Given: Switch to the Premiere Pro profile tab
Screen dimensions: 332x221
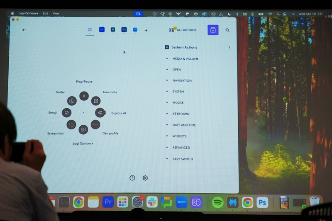Looking at the screenshot, I should pos(102,29).
